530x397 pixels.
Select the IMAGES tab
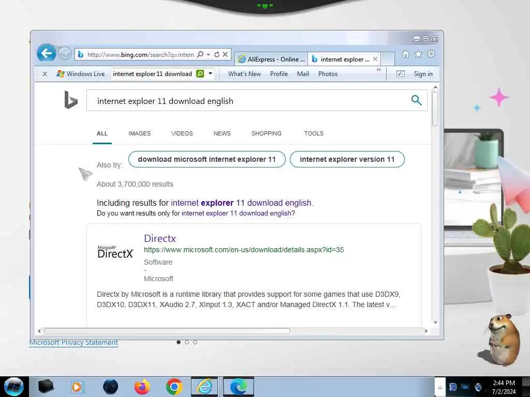tap(140, 133)
